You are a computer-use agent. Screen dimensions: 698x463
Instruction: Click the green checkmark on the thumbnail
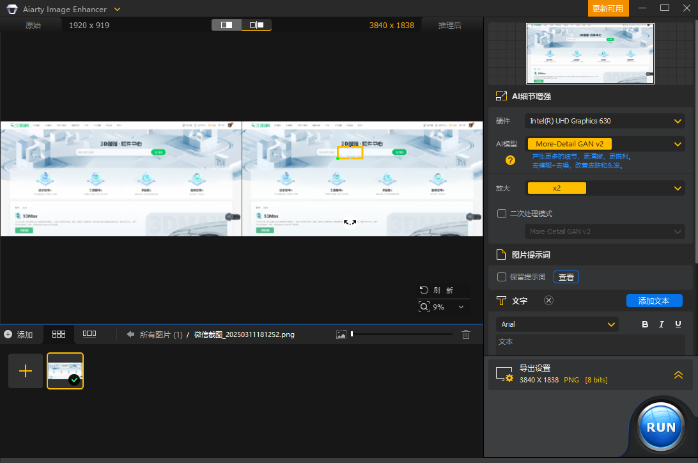[74, 380]
